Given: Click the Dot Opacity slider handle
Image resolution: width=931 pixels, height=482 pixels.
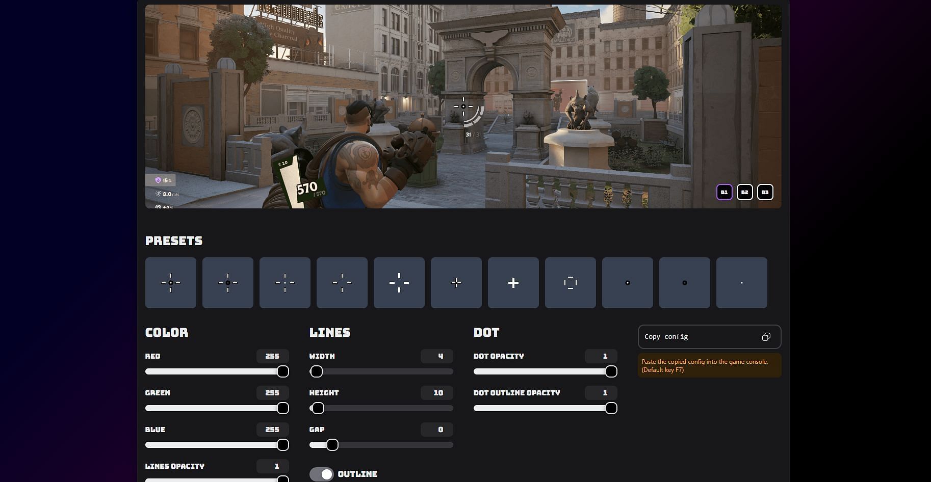Looking at the screenshot, I should (611, 371).
